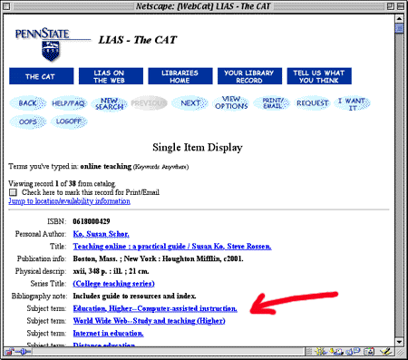408x360 pixels.
Task: Start a NEW SEARCH
Action: pyautogui.click(x=110, y=103)
